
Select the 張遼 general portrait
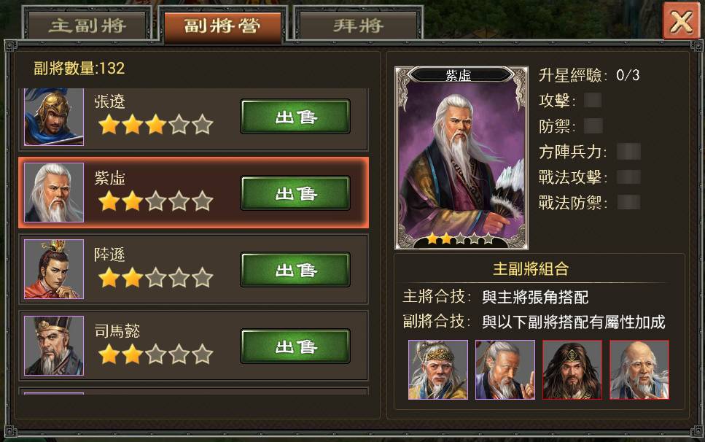tap(54, 117)
